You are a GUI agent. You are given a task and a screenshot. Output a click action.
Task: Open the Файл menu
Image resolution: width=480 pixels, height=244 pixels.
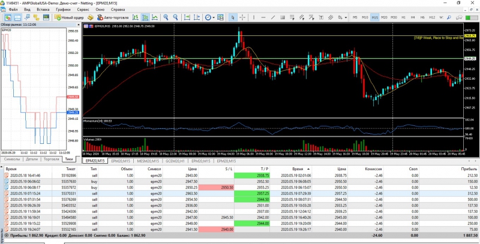[x=13, y=10]
